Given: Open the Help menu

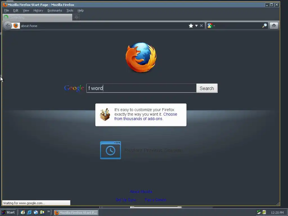Looking at the screenshot, I should pos(81,10).
